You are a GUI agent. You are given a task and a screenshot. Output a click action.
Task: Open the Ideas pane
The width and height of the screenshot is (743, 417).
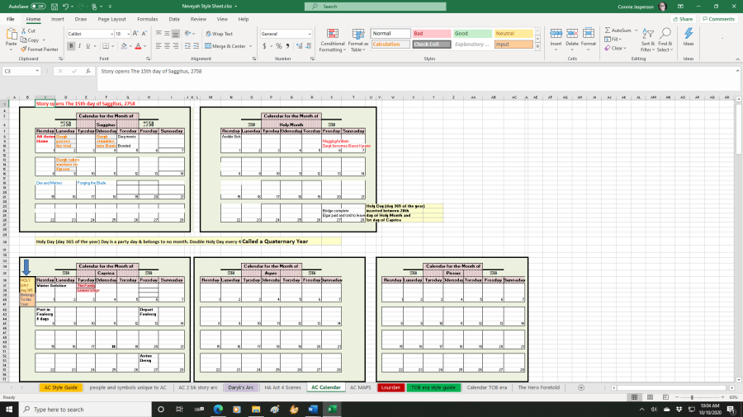688,37
